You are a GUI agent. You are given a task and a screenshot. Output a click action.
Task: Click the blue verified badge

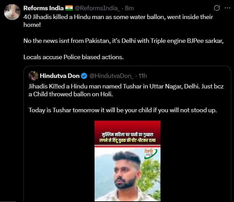click(85, 75)
